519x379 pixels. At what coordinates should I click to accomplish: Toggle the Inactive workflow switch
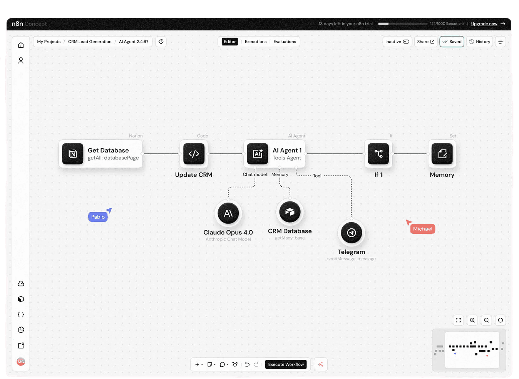point(406,42)
